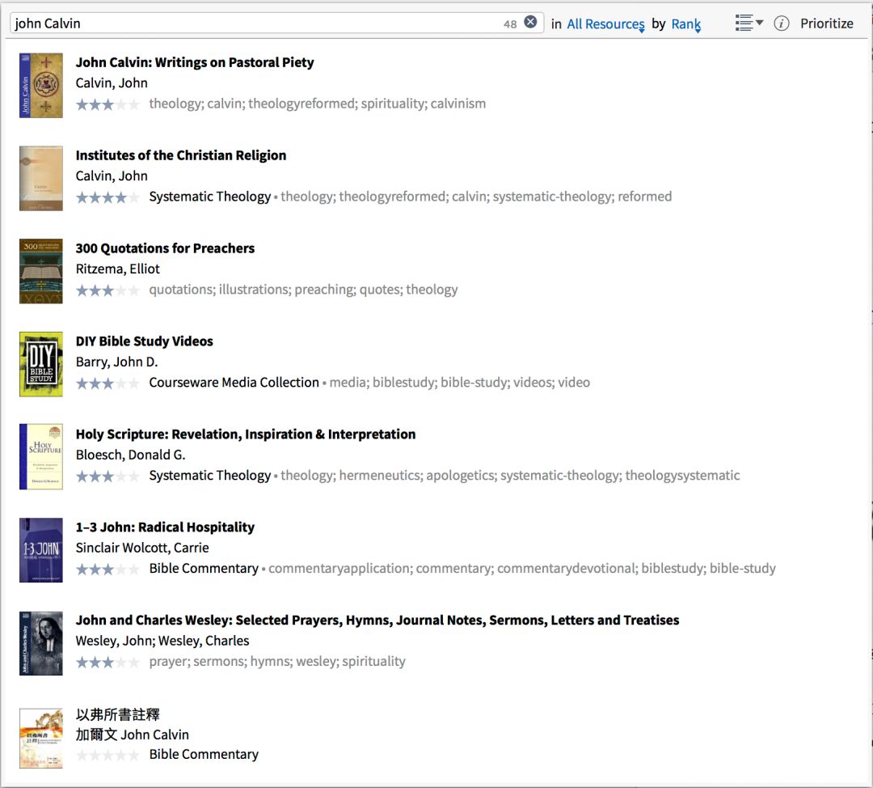Open the 300 Quotations for Preachers title
The width and height of the screenshot is (873, 788).
165,248
